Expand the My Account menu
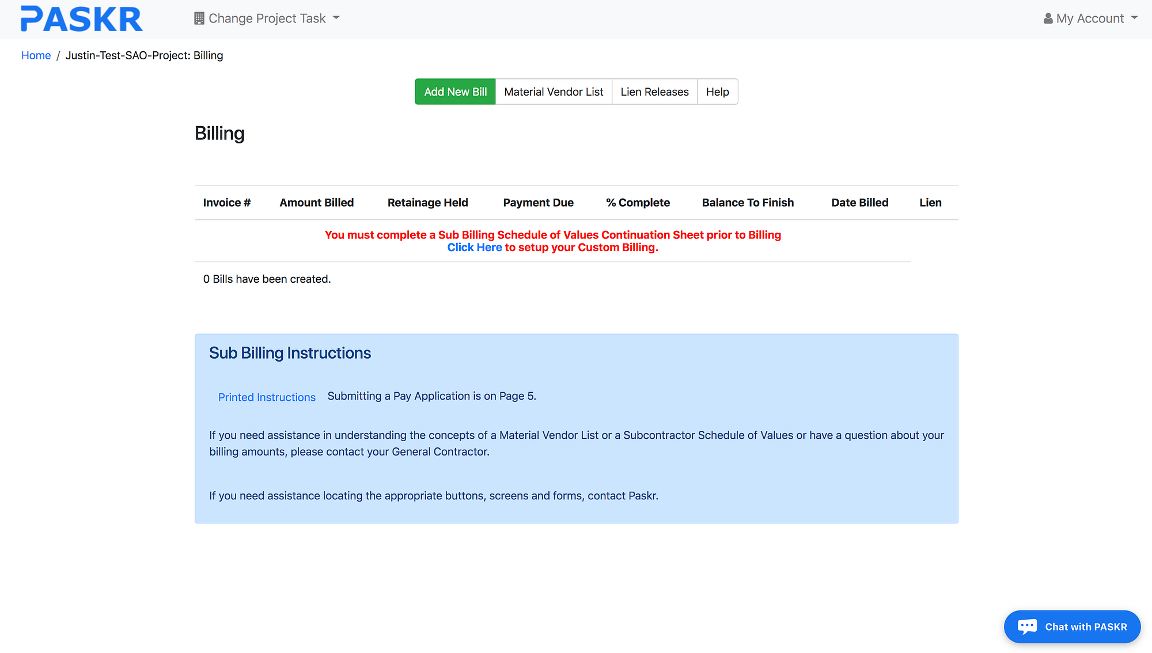The height and width of the screenshot is (653, 1152). click(x=1090, y=18)
